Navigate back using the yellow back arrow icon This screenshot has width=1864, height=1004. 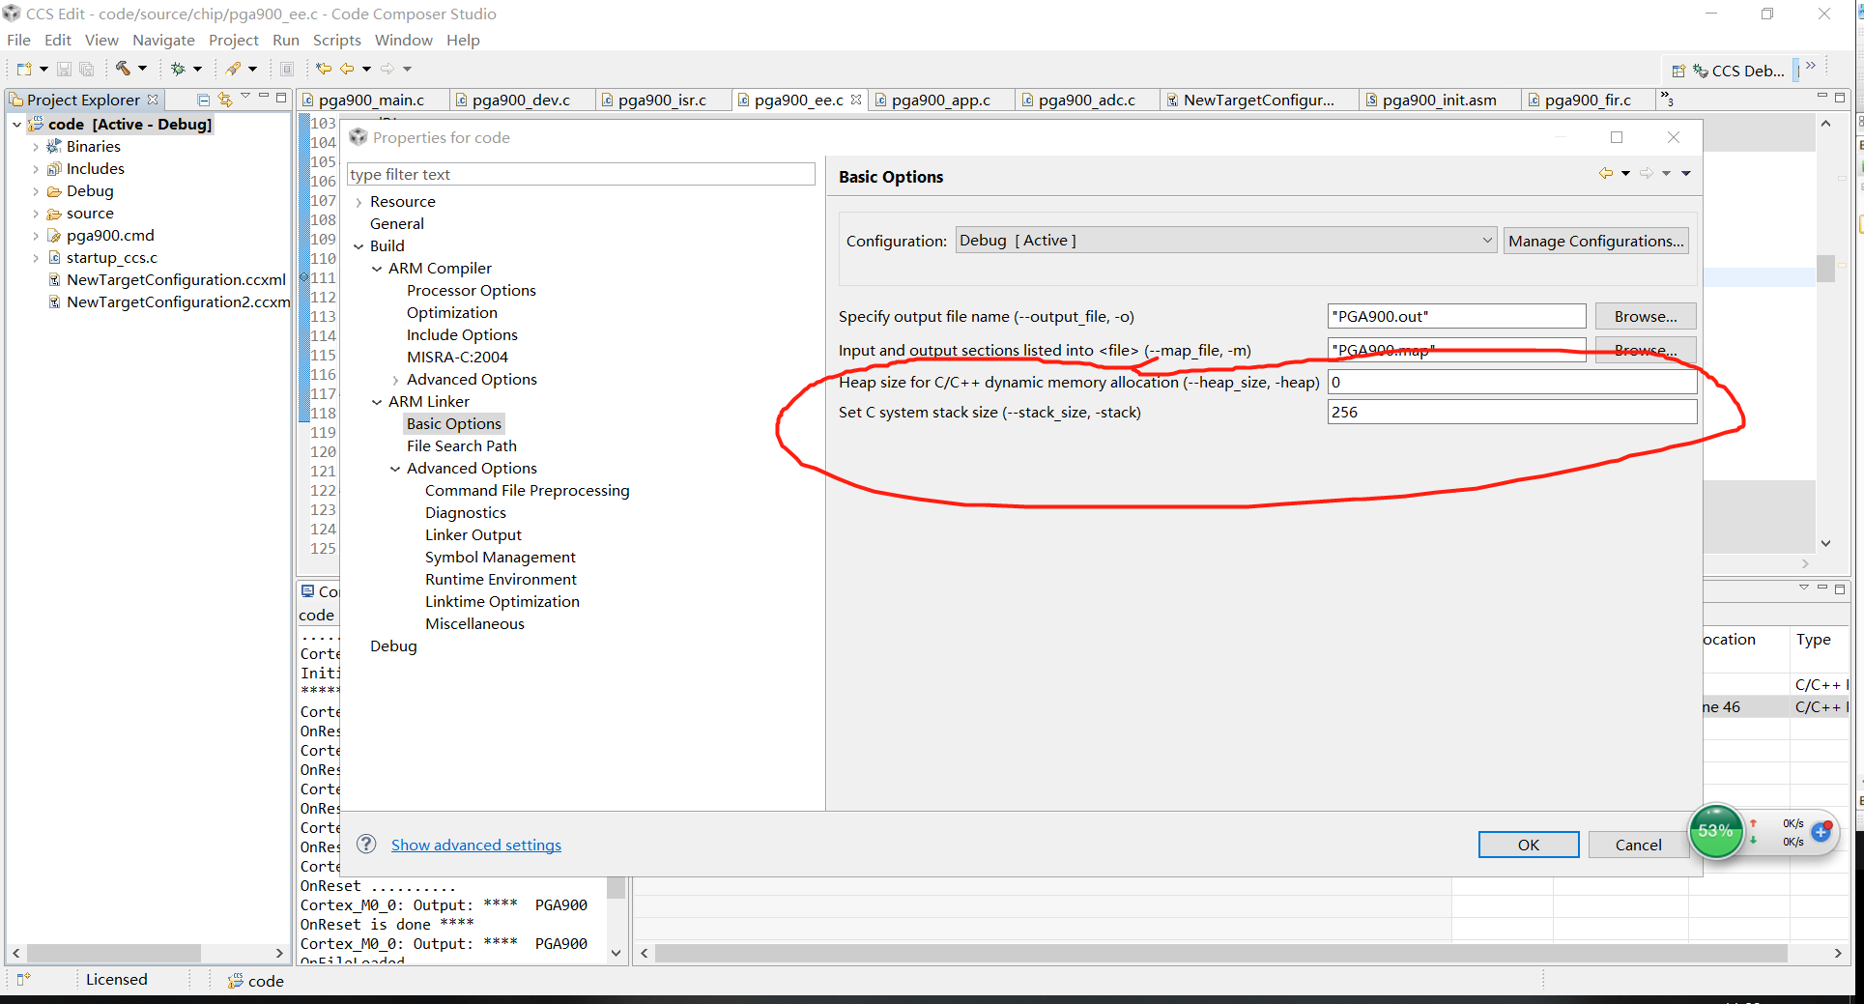tap(347, 68)
